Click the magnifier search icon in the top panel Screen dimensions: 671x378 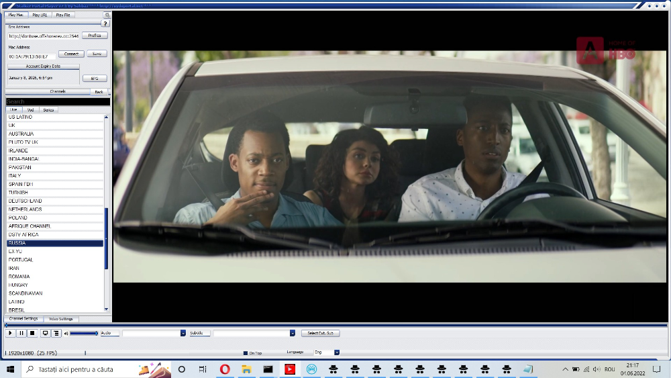(107, 15)
